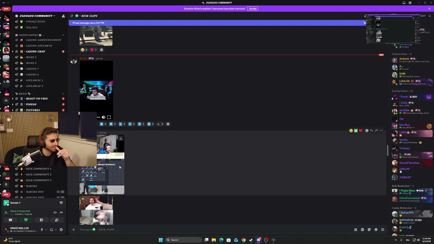This screenshot has height=244, width=434.
Task: Join the KICK COMMUNITY 1 voice channel
Action: coord(39,169)
